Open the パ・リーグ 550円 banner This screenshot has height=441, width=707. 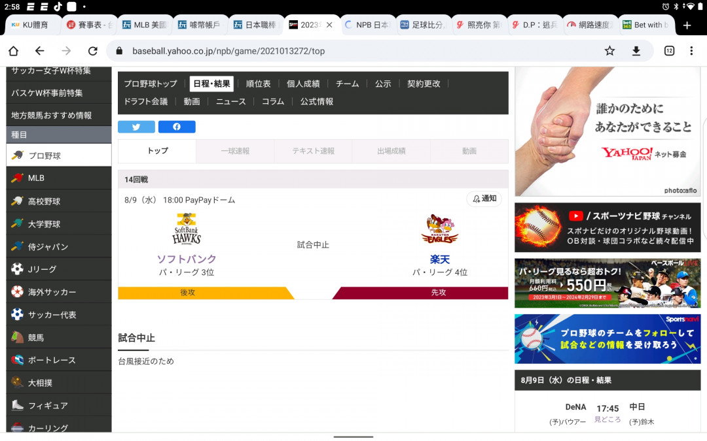607,283
